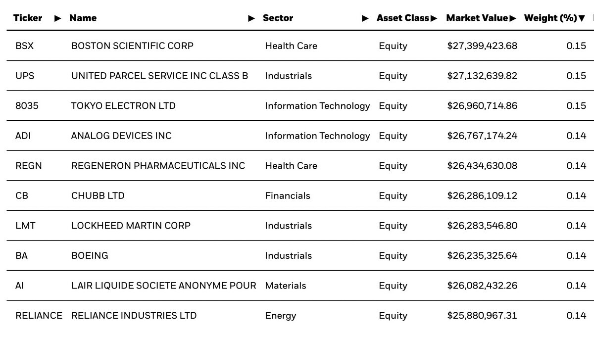Select the BSX ticker cell
The height and width of the screenshot is (337, 594).
coord(25,46)
